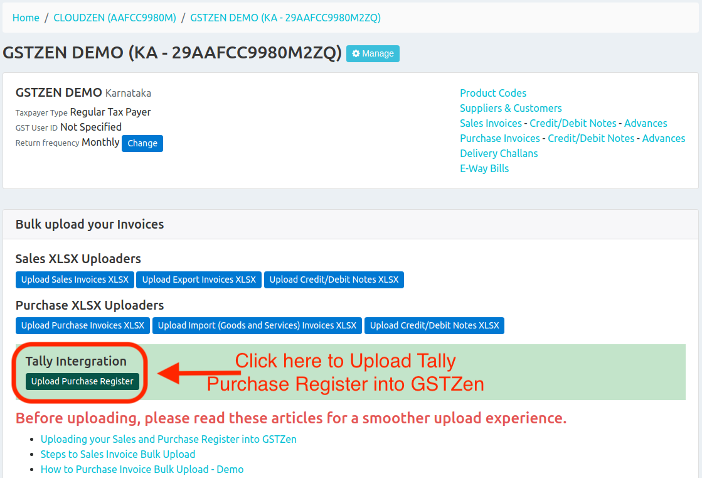Click the 'Tally Intergration' heading
702x478 pixels.
(x=76, y=361)
